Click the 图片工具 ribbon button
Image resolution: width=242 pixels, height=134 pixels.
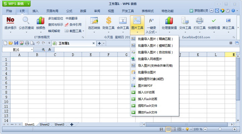(x=137, y=24)
